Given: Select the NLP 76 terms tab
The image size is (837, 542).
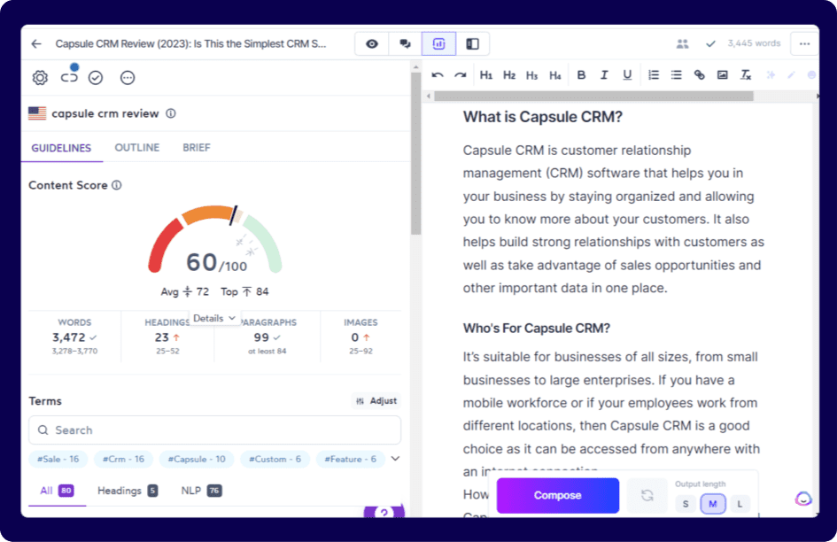Looking at the screenshot, I should tap(201, 491).
